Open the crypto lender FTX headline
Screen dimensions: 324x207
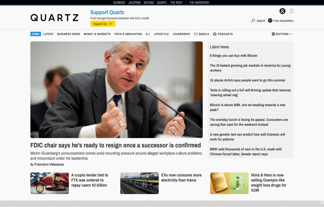[90, 180]
